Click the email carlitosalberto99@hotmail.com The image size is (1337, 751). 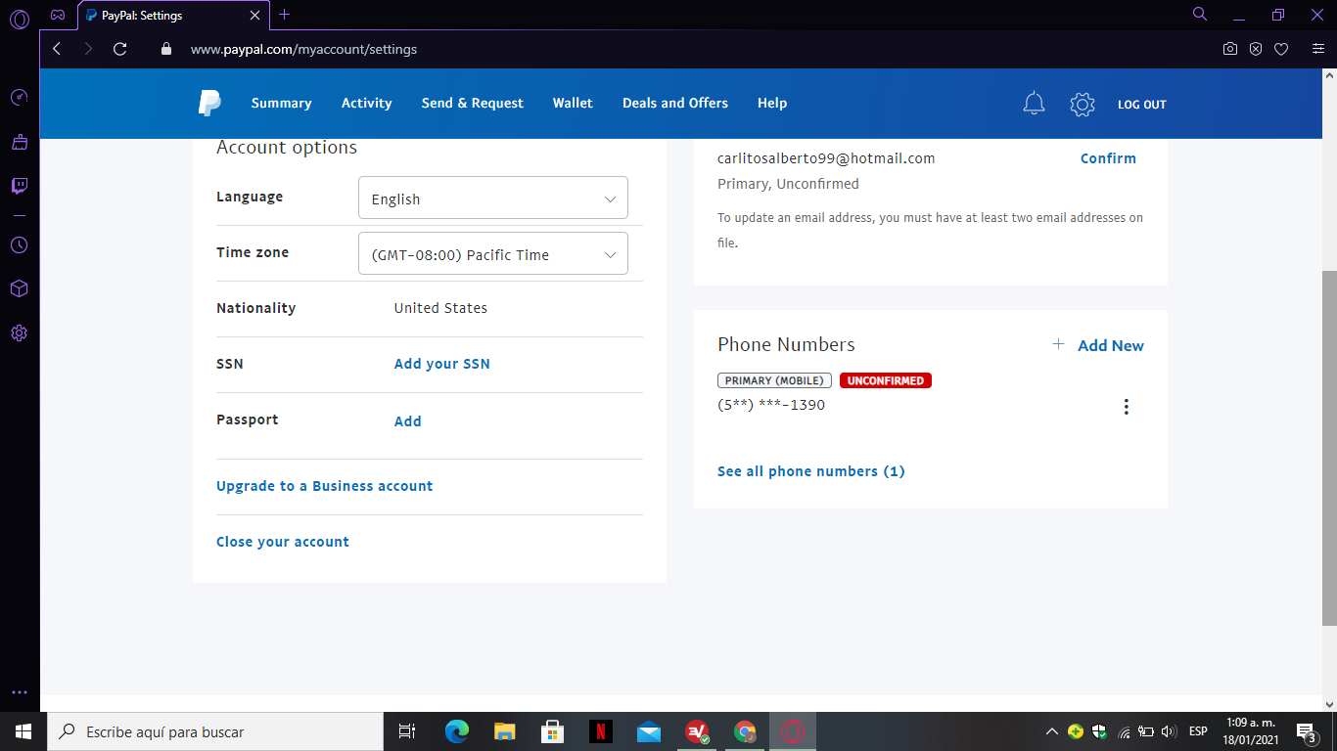(x=826, y=158)
